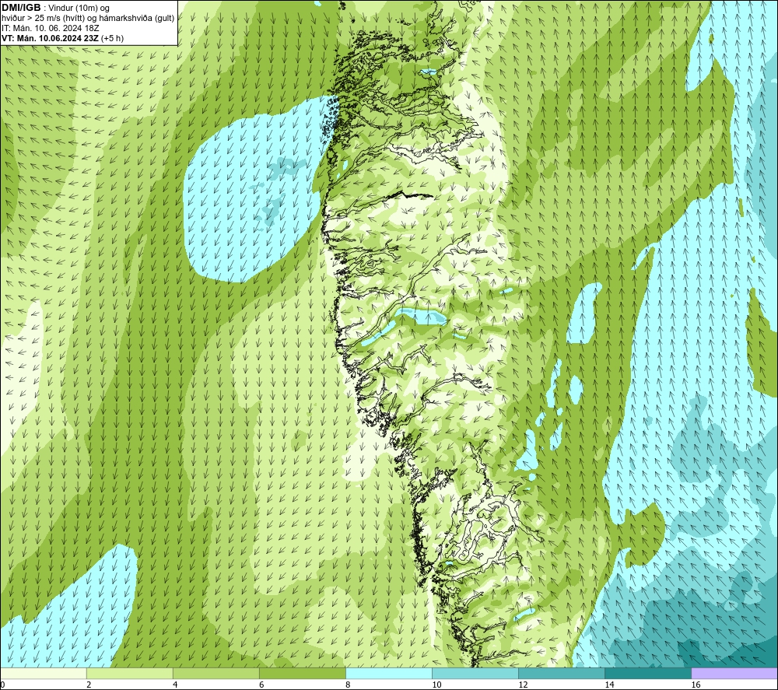Click the dark green 6–8 m/s legend swatch
The width and height of the screenshot is (778, 690).
pyautogui.click(x=303, y=674)
